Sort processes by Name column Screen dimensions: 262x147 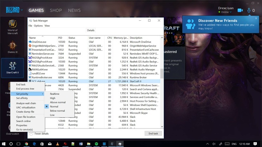point(43,38)
